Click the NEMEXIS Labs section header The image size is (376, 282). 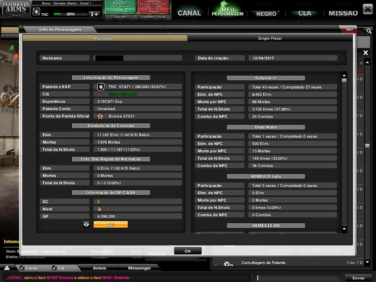point(266,176)
